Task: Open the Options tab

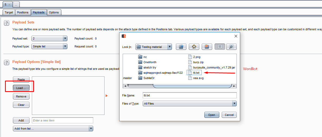Action: [54, 12]
